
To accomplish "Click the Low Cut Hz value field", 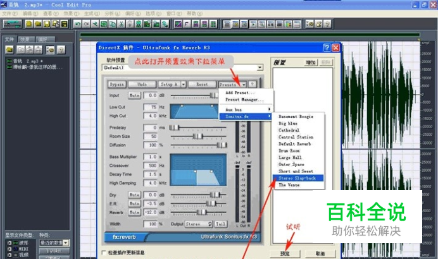I will point(151,107).
